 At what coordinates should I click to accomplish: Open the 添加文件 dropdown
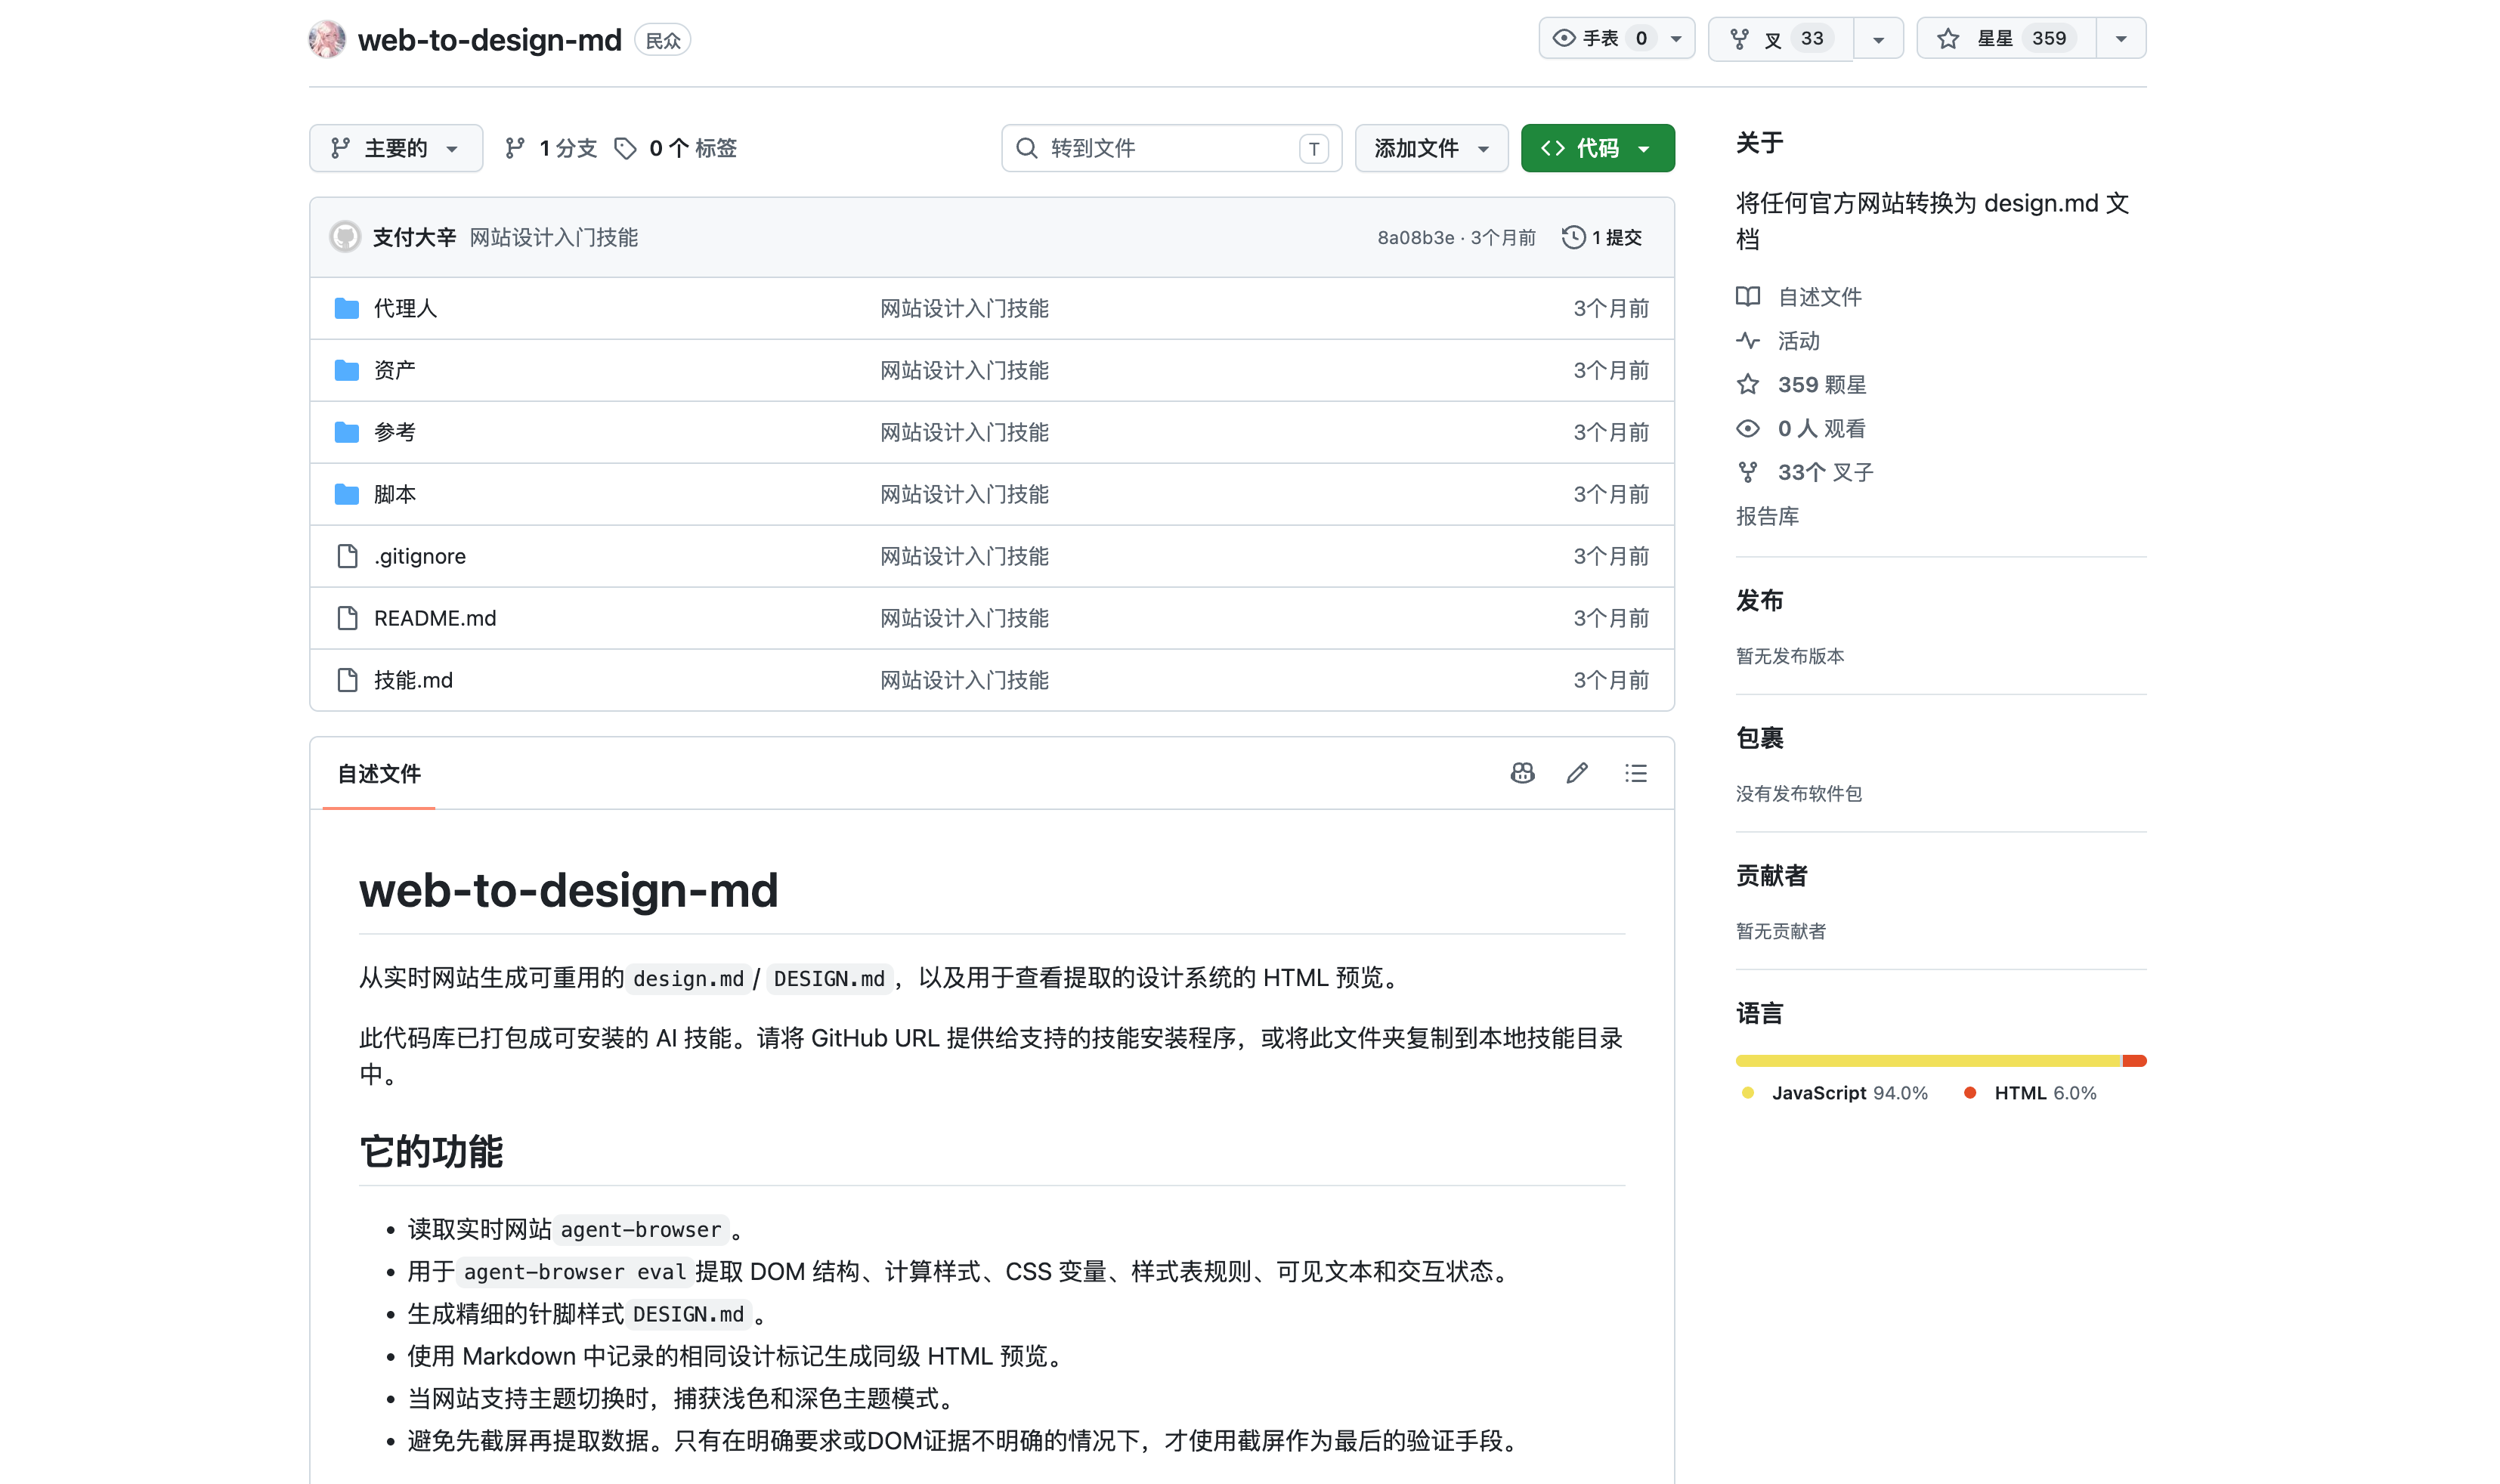(x=1432, y=148)
